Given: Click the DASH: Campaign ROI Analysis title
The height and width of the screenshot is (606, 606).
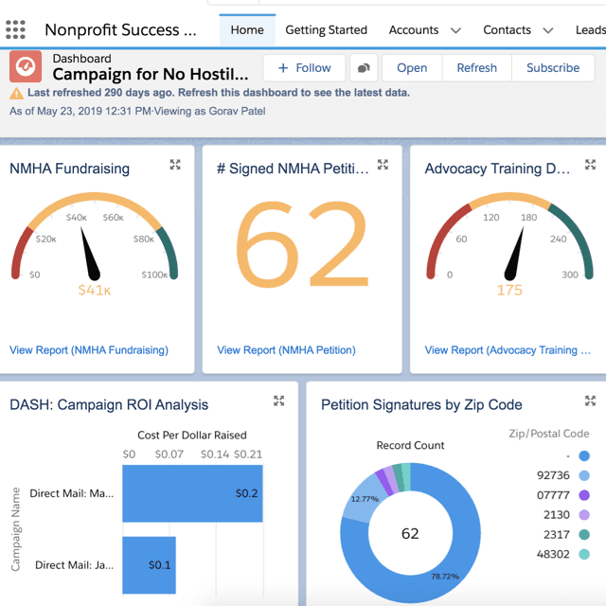Looking at the screenshot, I should click(x=109, y=404).
